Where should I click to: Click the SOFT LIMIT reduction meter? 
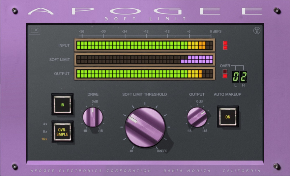tap(145, 59)
